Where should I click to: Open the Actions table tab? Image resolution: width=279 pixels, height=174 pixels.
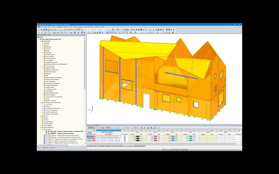click(x=96, y=146)
